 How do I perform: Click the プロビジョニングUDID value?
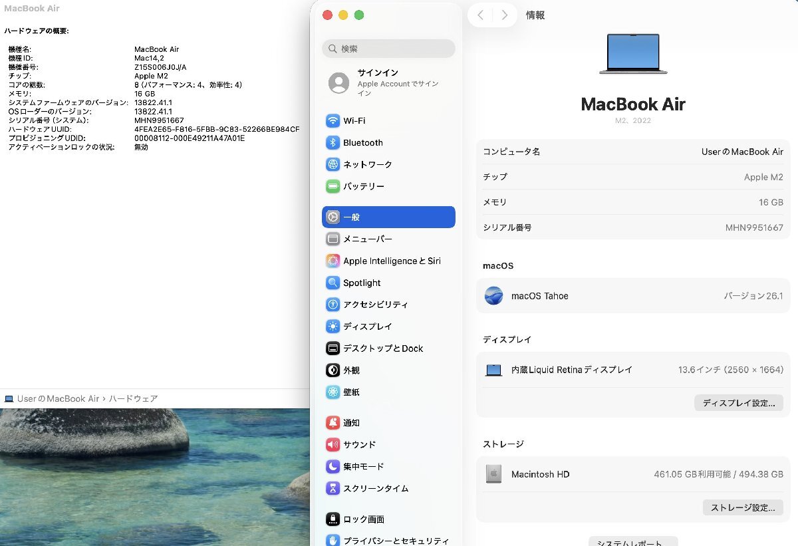pos(190,138)
